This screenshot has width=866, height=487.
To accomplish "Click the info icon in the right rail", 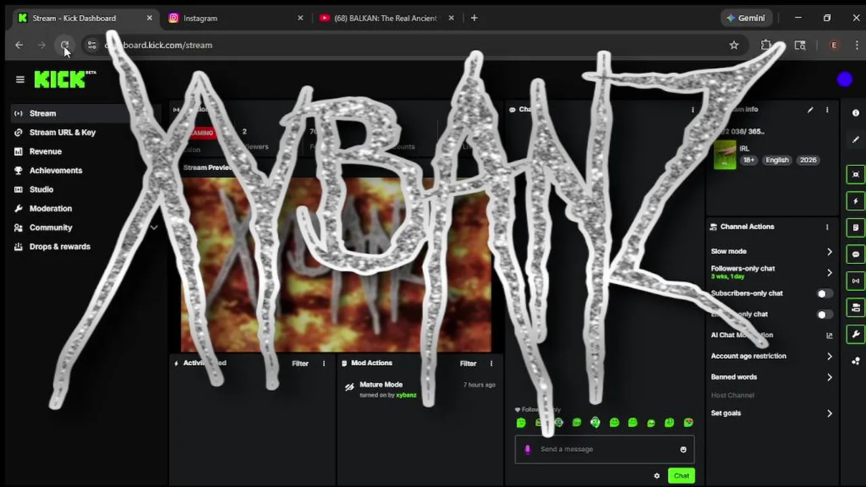I will (856, 113).
